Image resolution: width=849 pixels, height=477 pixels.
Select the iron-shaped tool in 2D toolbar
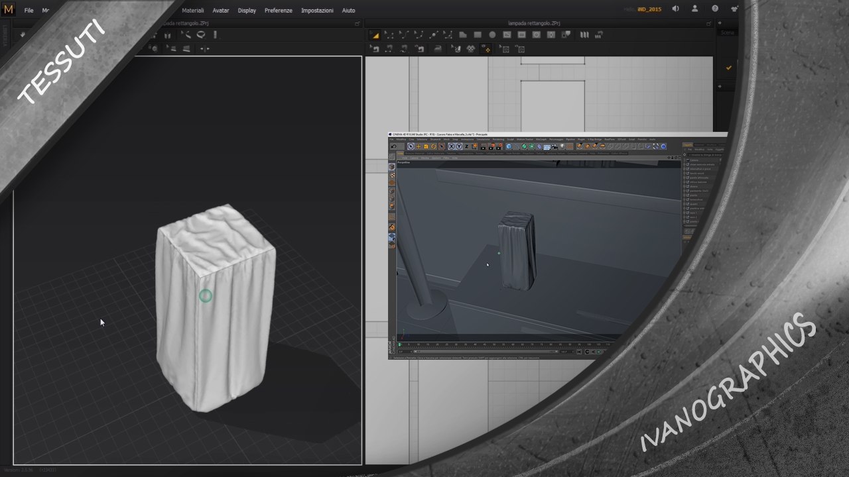438,49
